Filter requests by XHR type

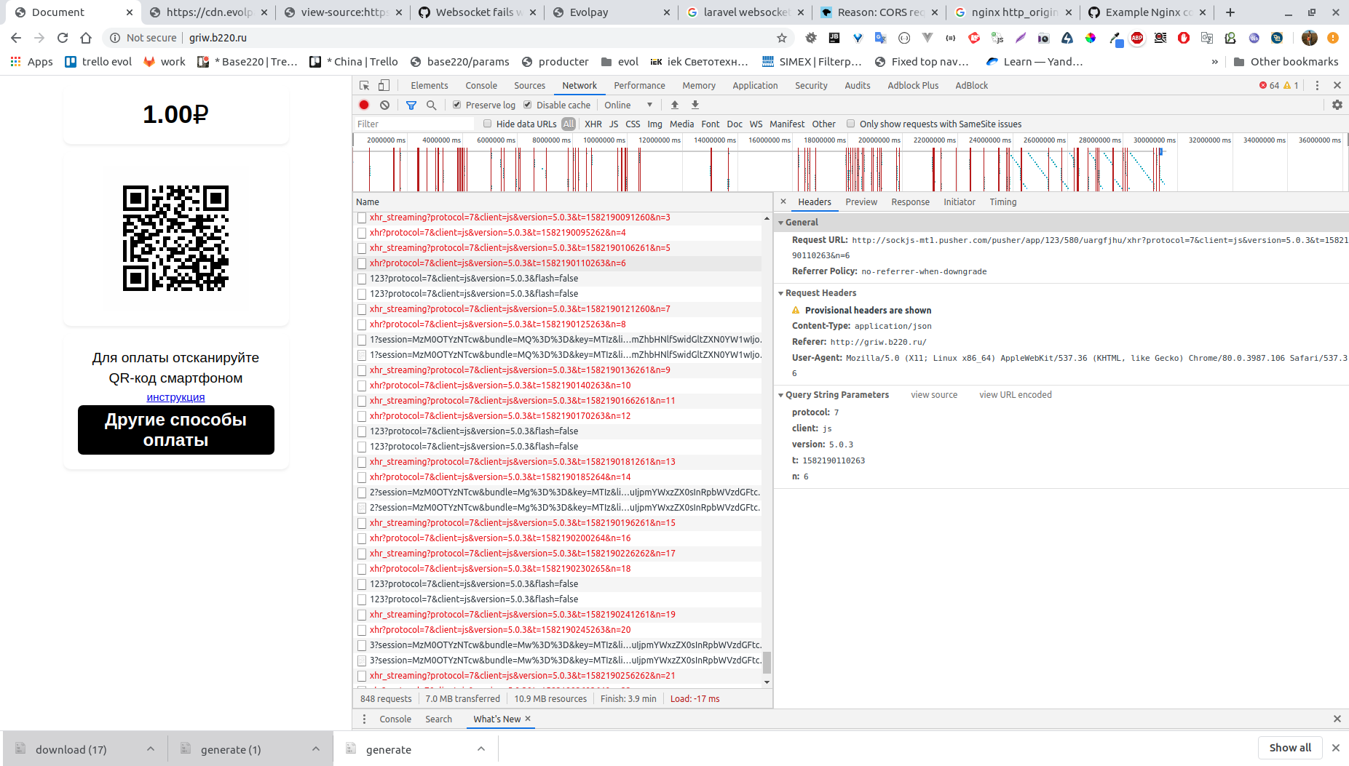[x=593, y=124]
